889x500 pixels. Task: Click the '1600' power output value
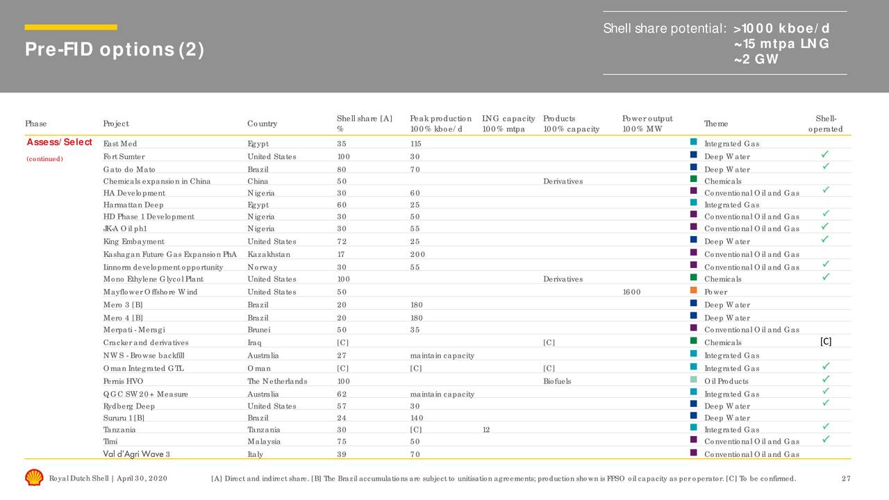[631, 292]
